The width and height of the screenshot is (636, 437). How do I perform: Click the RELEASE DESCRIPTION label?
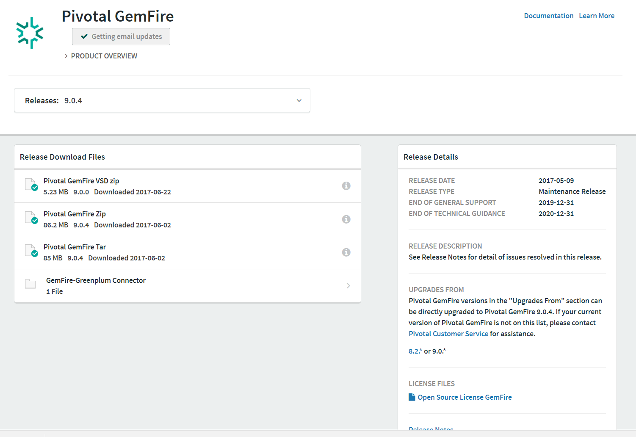[445, 246]
